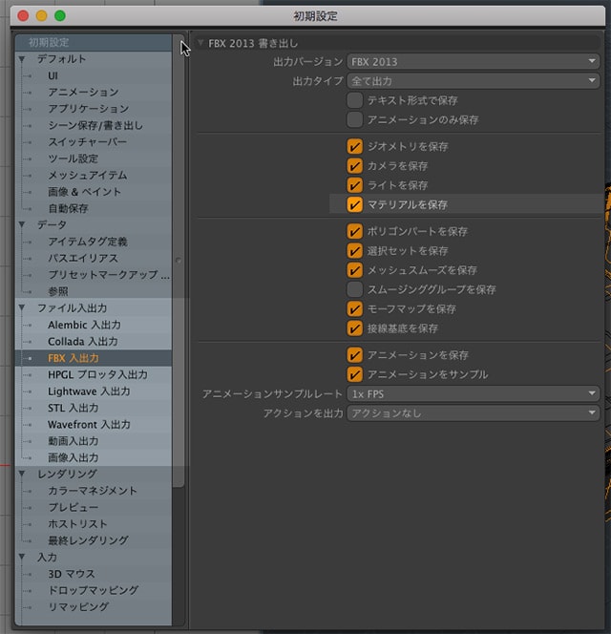
Task: Open the アニメーション default settings
Action: point(83,93)
